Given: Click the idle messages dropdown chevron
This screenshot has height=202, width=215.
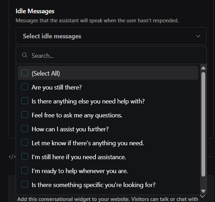Looking at the screenshot, I should 198,36.
